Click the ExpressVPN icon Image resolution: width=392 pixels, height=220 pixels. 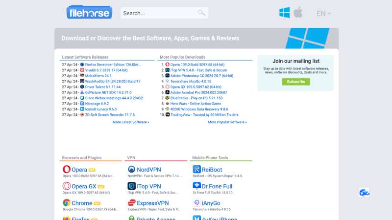click(x=131, y=203)
